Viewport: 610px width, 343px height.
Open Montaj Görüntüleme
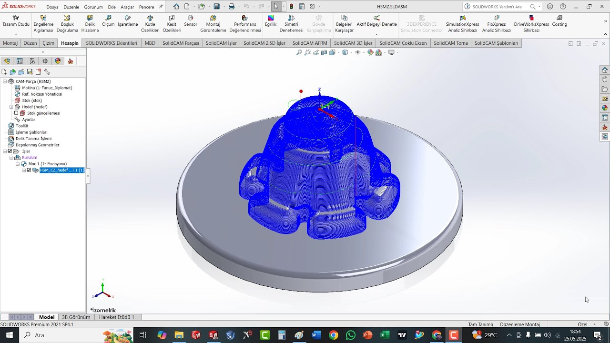pyautogui.click(x=213, y=23)
